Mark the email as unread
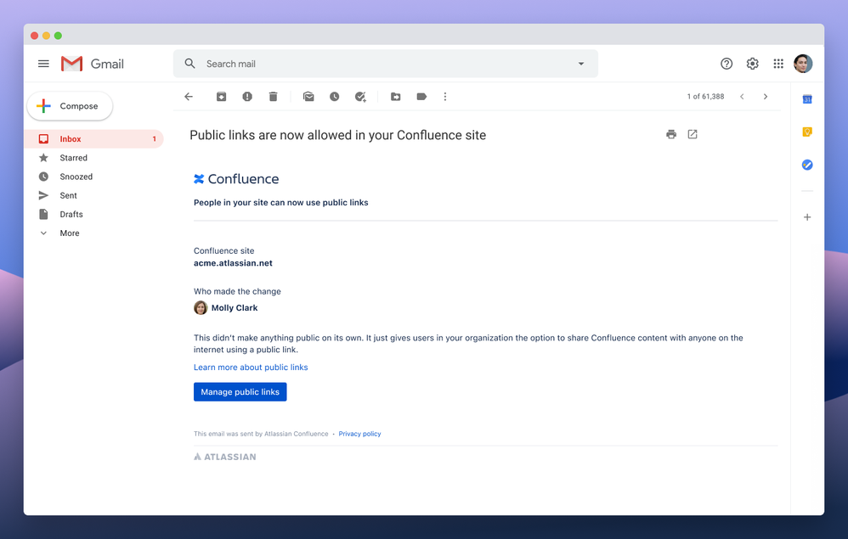The width and height of the screenshot is (848, 539). [308, 97]
